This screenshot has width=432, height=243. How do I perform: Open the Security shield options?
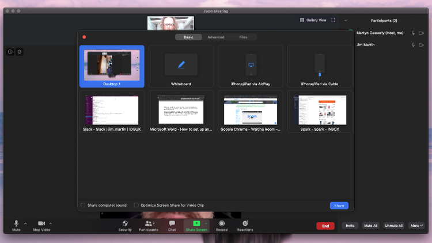tap(125, 223)
